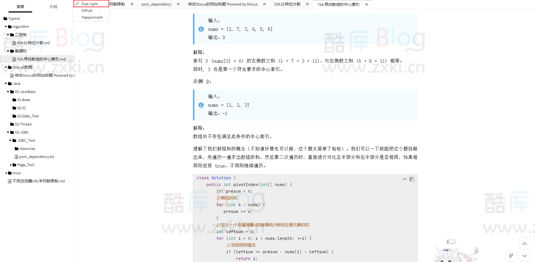
Task: Jump to top with up arrow button
Action: (524, 244)
